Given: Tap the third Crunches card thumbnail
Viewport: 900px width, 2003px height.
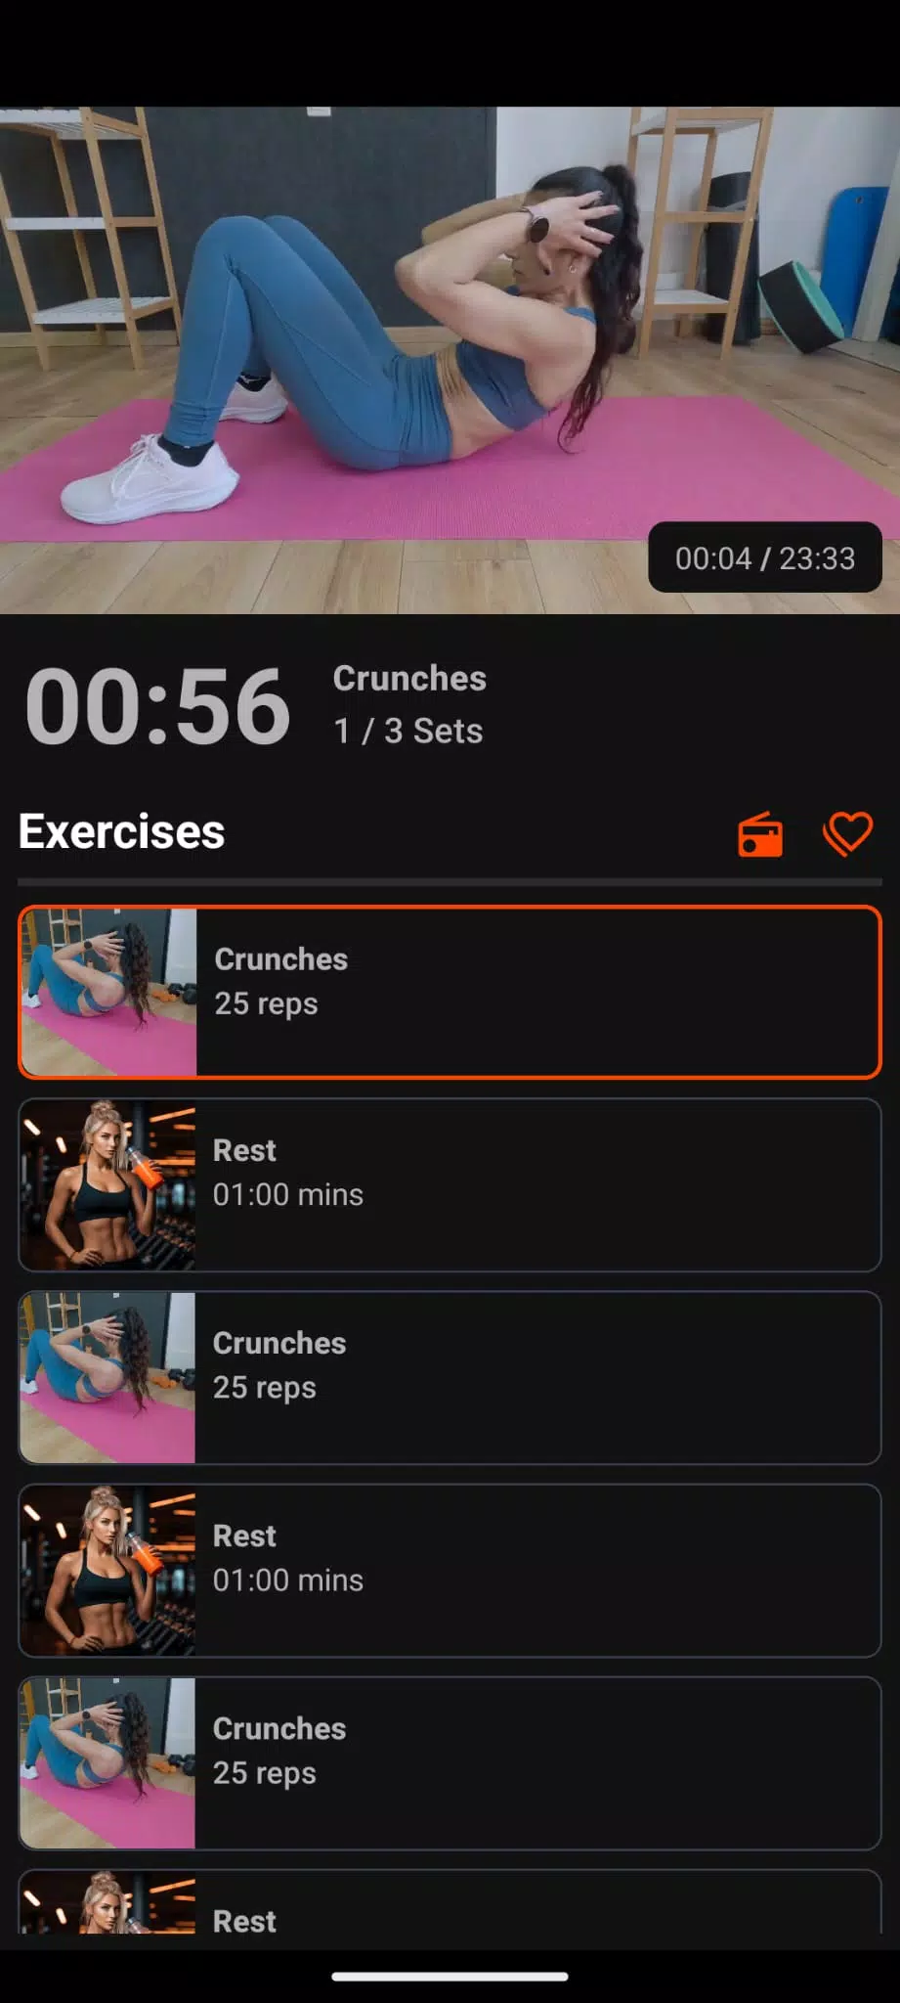Looking at the screenshot, I should (107, 1762).
